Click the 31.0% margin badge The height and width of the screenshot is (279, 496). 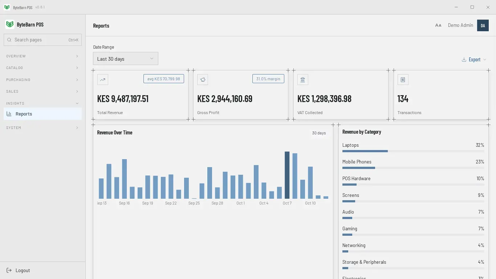[x=268, y=78]
